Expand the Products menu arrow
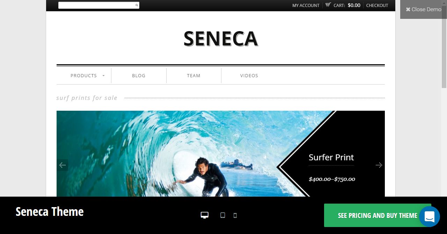 (x=104, y=75)
